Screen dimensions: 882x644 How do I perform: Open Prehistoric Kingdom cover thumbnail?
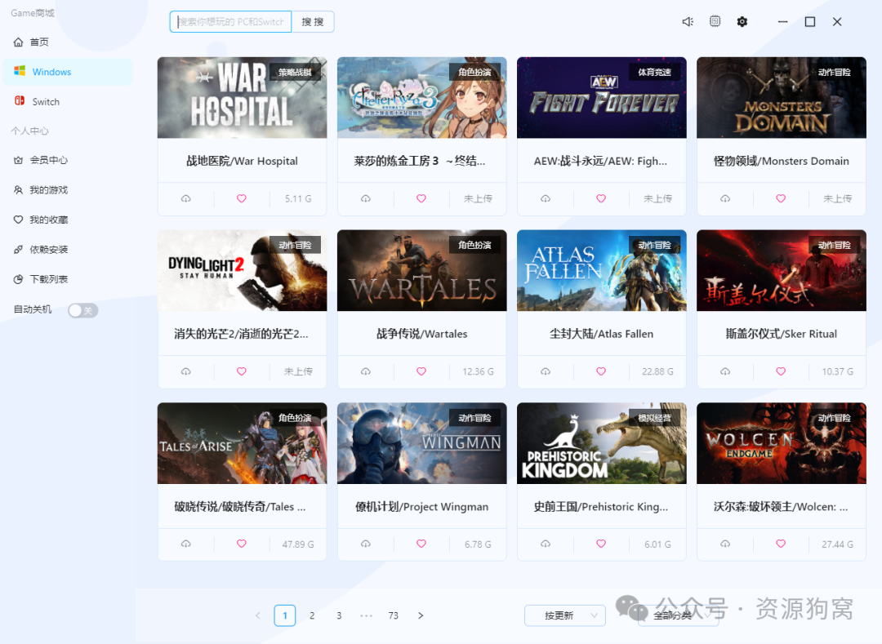(x=601, y=443)
